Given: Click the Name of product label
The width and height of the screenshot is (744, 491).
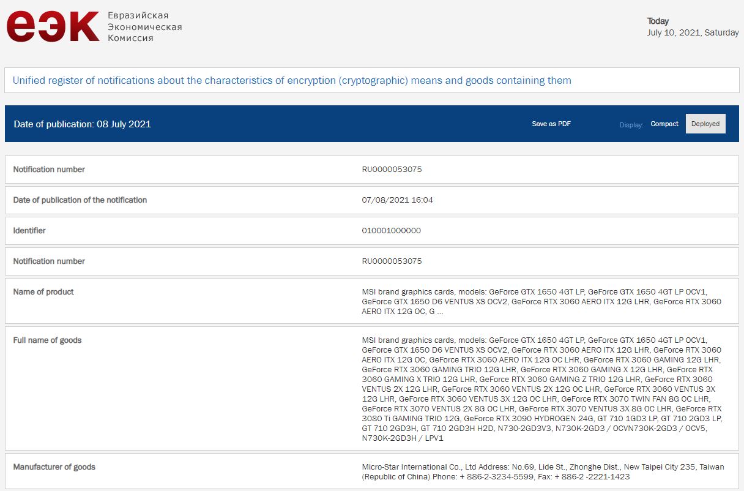Looking at the screenshot, I should point(43,292).
